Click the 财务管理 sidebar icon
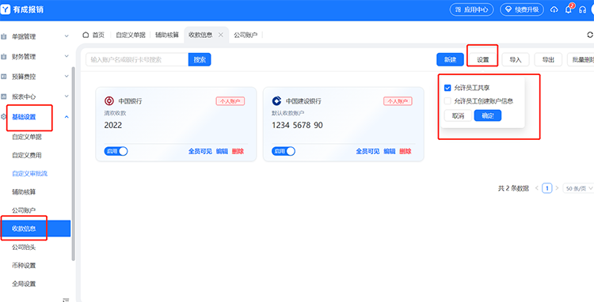The height and width of the screenshot is (302, 594). tap(4, 57)
